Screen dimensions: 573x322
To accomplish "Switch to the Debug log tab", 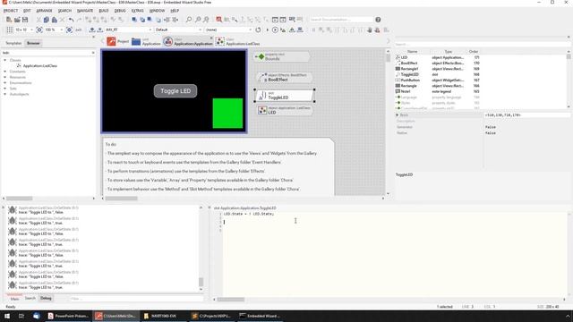I will click(x=46, y=298).
